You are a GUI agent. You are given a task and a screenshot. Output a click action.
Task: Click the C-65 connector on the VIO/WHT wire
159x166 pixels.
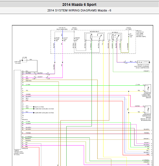[46, 78]
